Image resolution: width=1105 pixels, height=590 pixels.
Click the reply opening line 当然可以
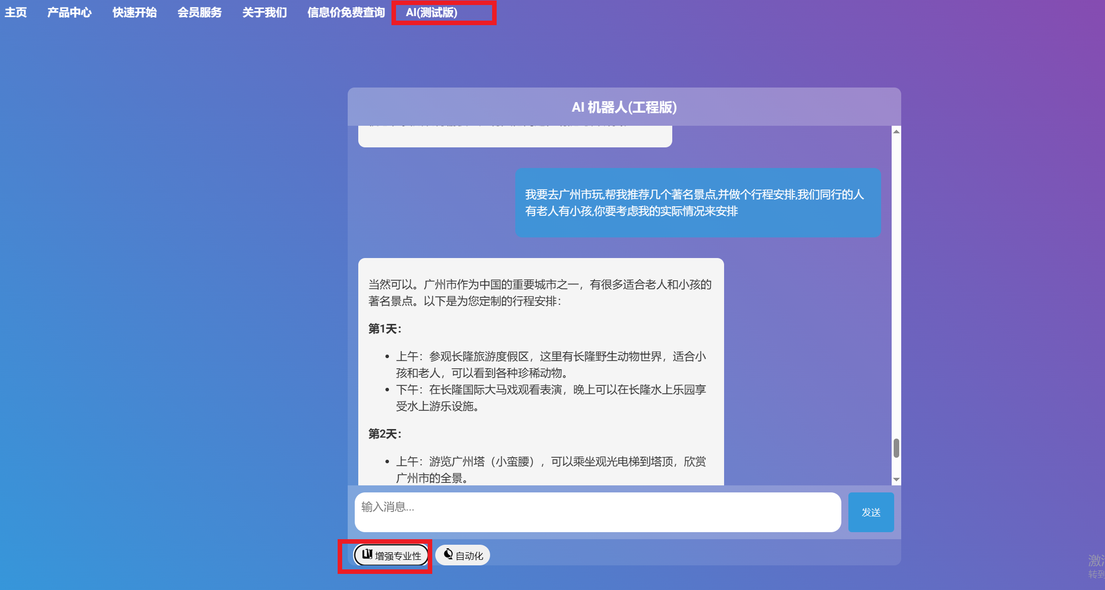540,293
